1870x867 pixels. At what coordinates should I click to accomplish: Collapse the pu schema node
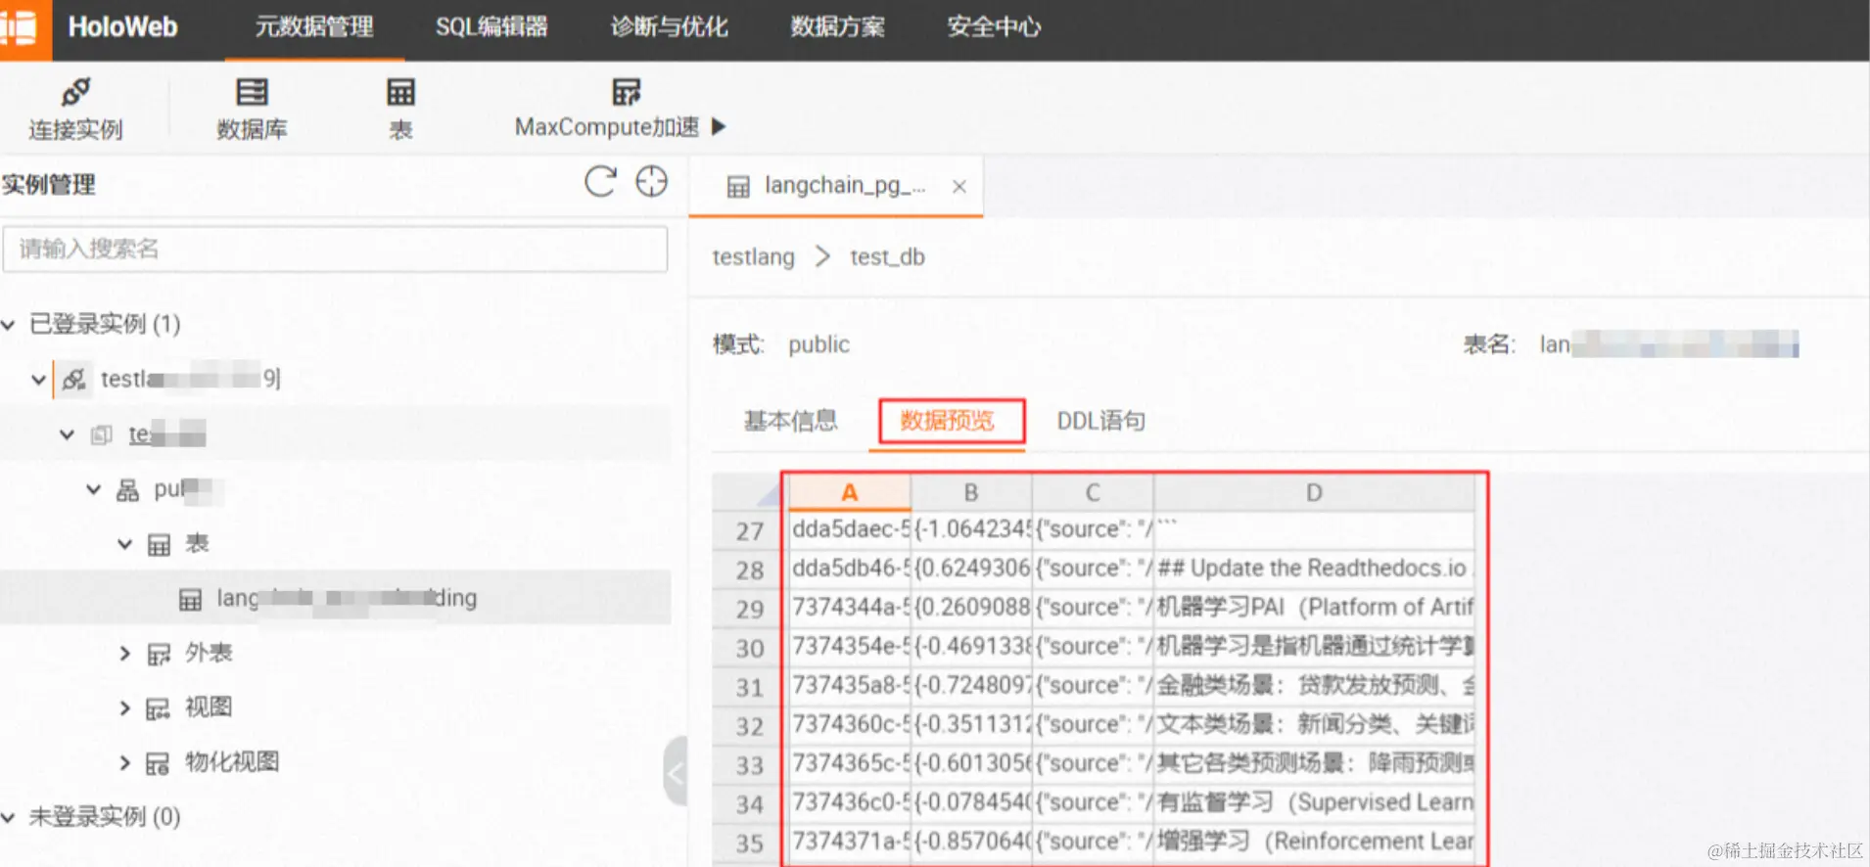coord(93,488)
